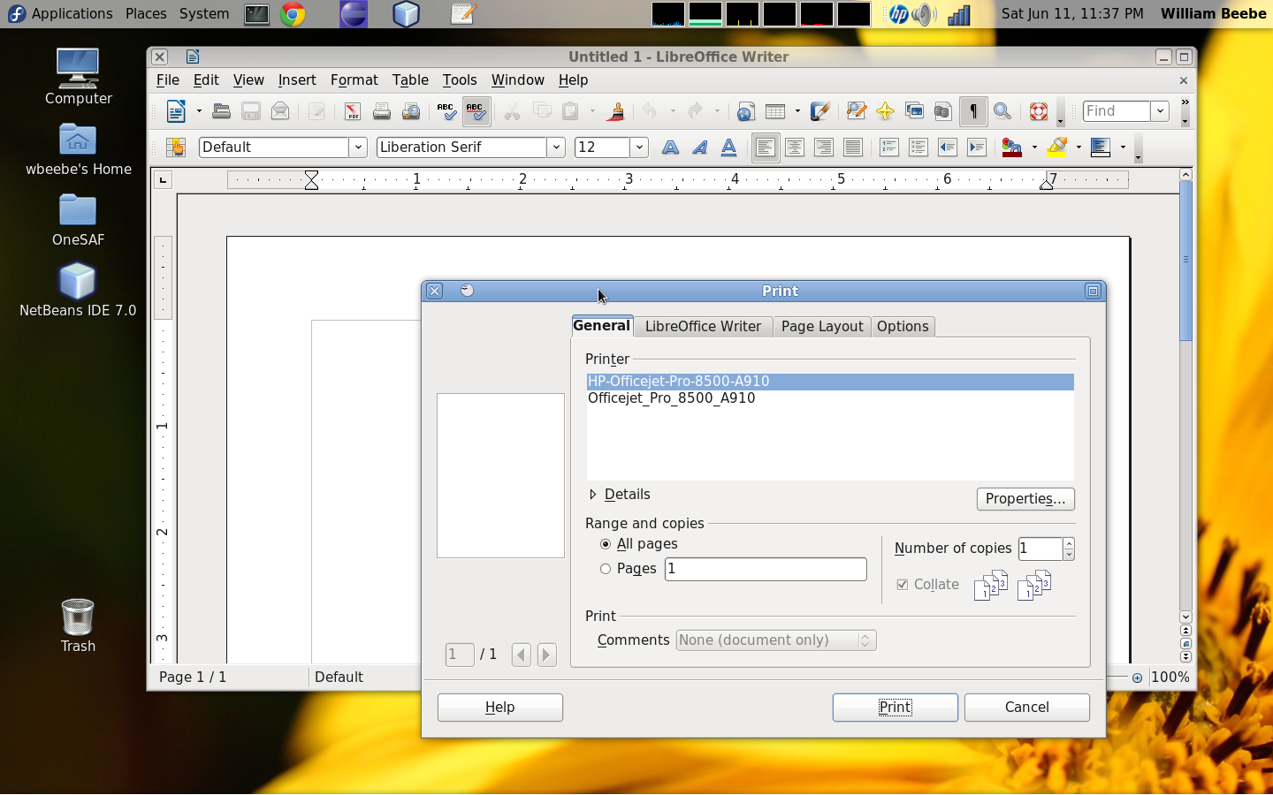Toggle Numbering list icon

[x=889, y=148]
